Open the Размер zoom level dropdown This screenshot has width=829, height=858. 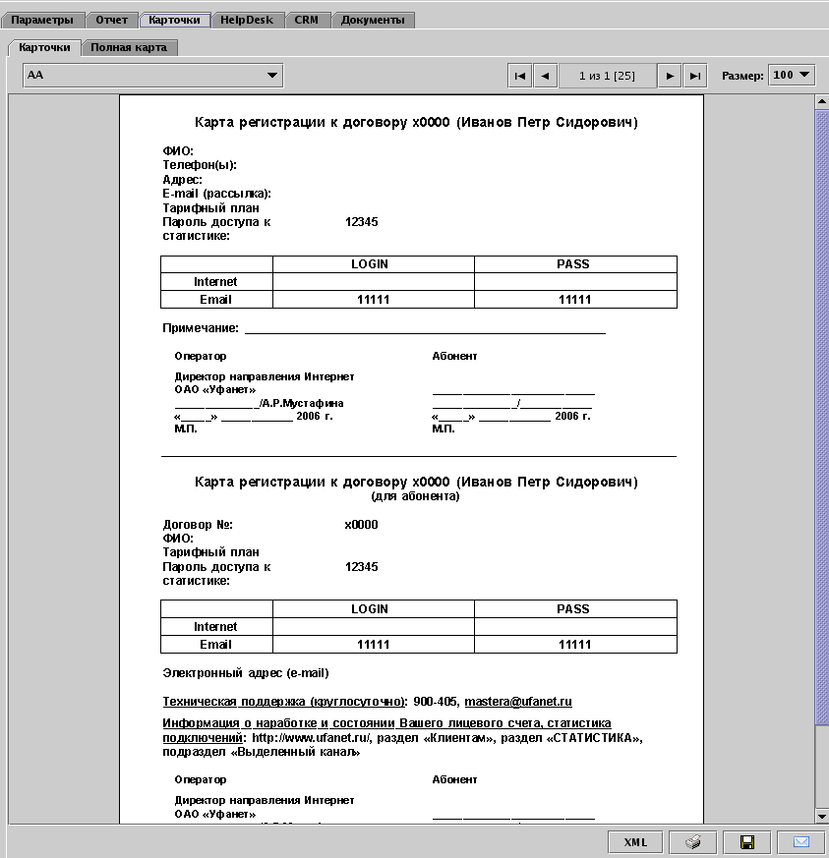(790, 75)
